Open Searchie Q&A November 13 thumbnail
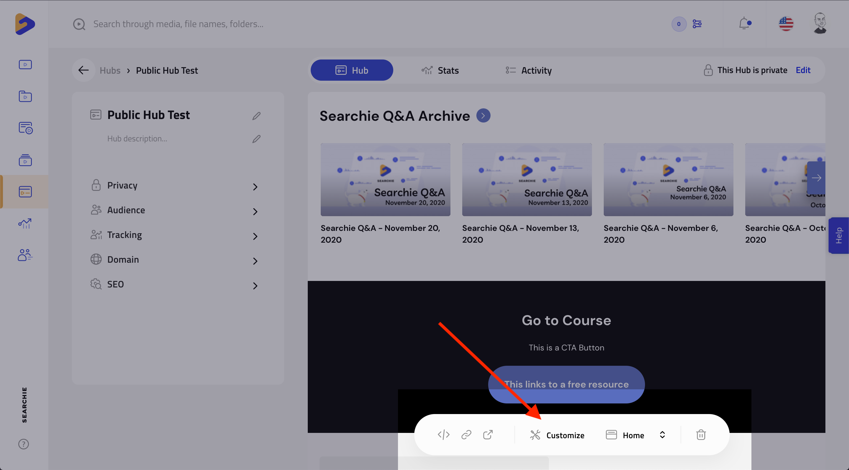 pos(527,180)
